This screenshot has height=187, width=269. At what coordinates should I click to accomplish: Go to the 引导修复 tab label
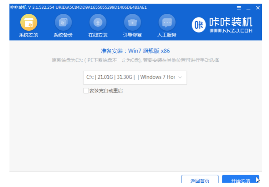[x=132, y=35]
